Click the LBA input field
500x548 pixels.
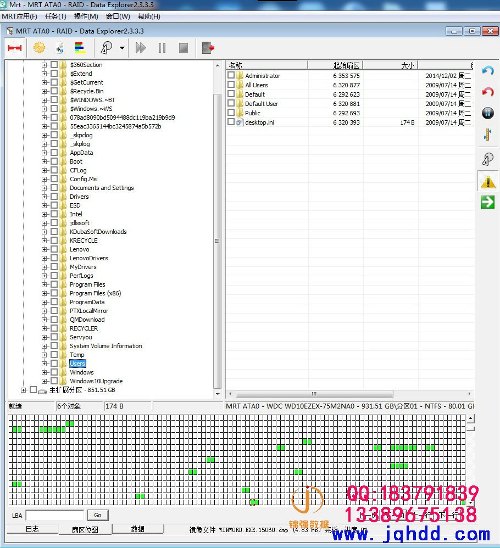pos(55,515)
